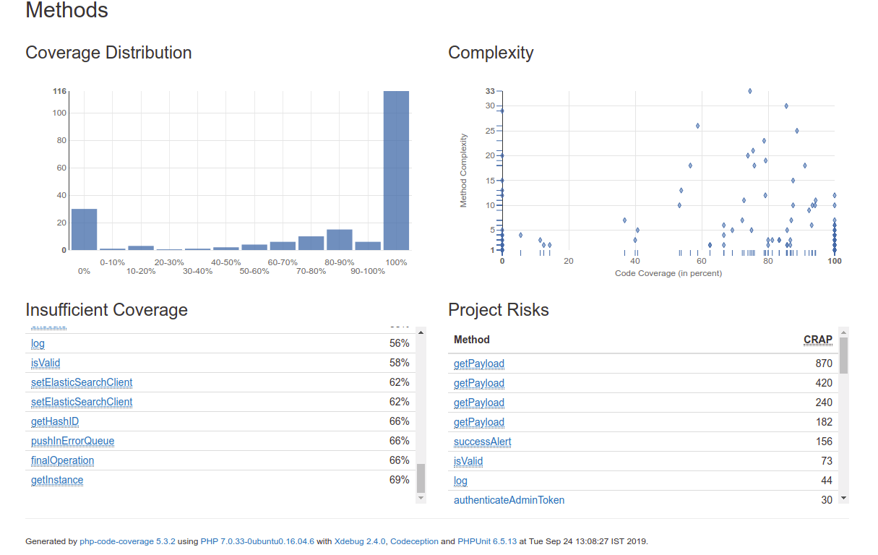This screenshot has width=878, height=555.
Task: Select the 100% coverage distribution bar
Action: (396, 171)
